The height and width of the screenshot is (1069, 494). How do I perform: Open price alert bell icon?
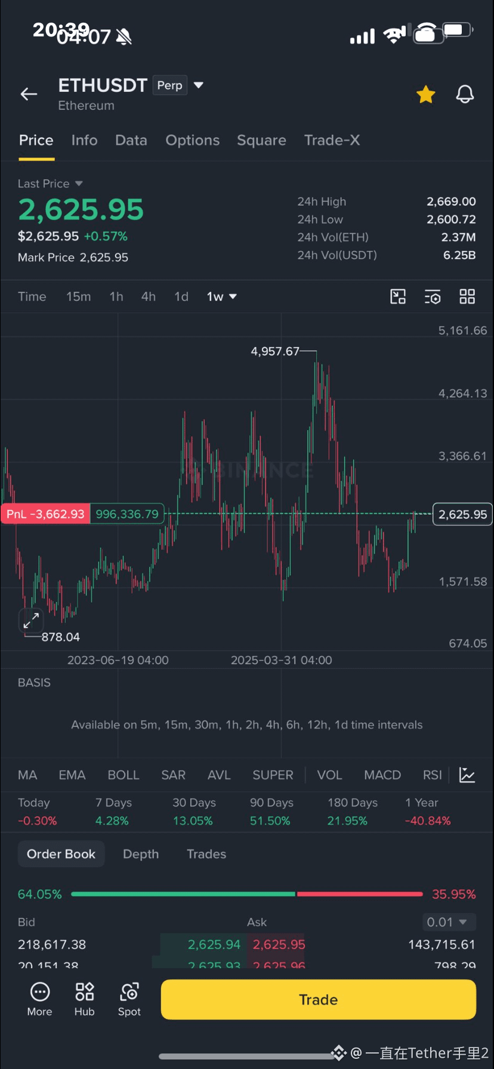tap(465, 94)
